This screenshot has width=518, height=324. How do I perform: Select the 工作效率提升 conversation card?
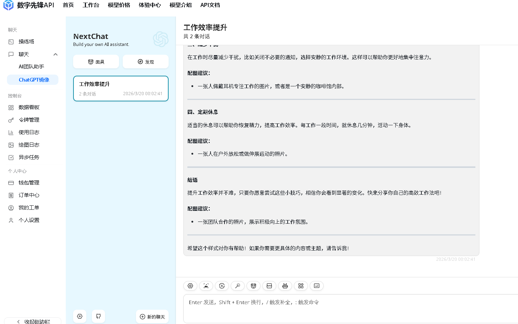click(x=121, y=89)
